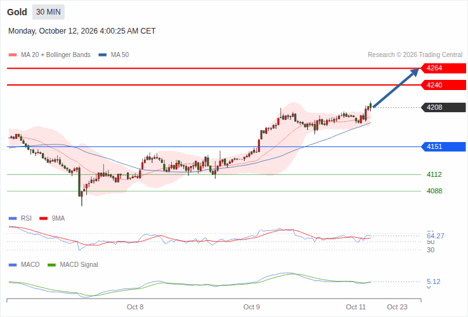Click the 9MA legend red swatch

tap(44, 219)
